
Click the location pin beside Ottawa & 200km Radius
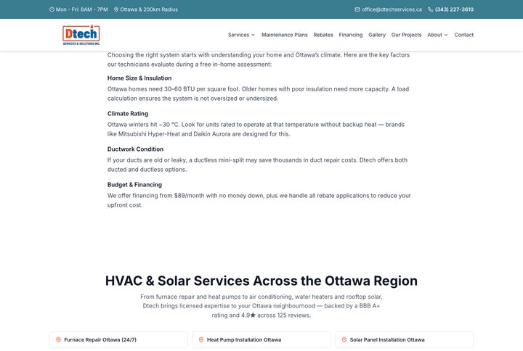tap(116, 9)
